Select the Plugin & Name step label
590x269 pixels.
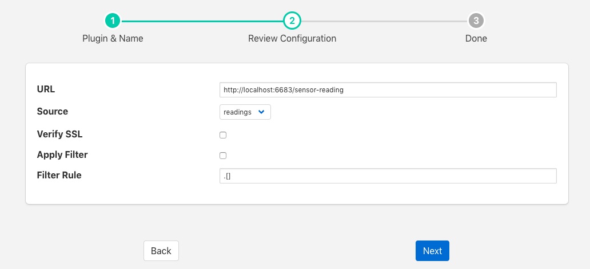(x=113, y=39)
